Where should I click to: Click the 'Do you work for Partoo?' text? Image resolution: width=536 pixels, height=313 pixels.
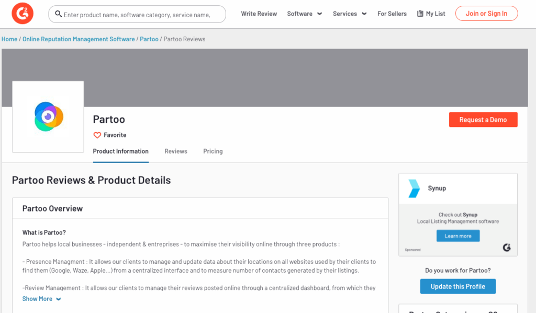(x=458, y=270)
